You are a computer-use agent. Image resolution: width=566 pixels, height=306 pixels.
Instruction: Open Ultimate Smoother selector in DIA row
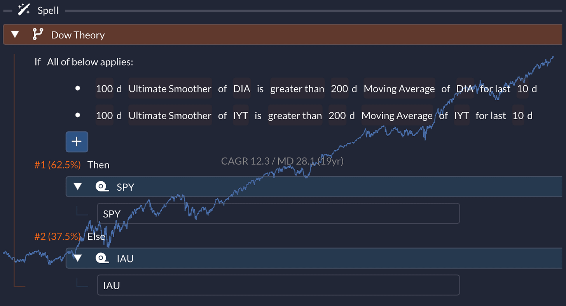click(170, 89)
